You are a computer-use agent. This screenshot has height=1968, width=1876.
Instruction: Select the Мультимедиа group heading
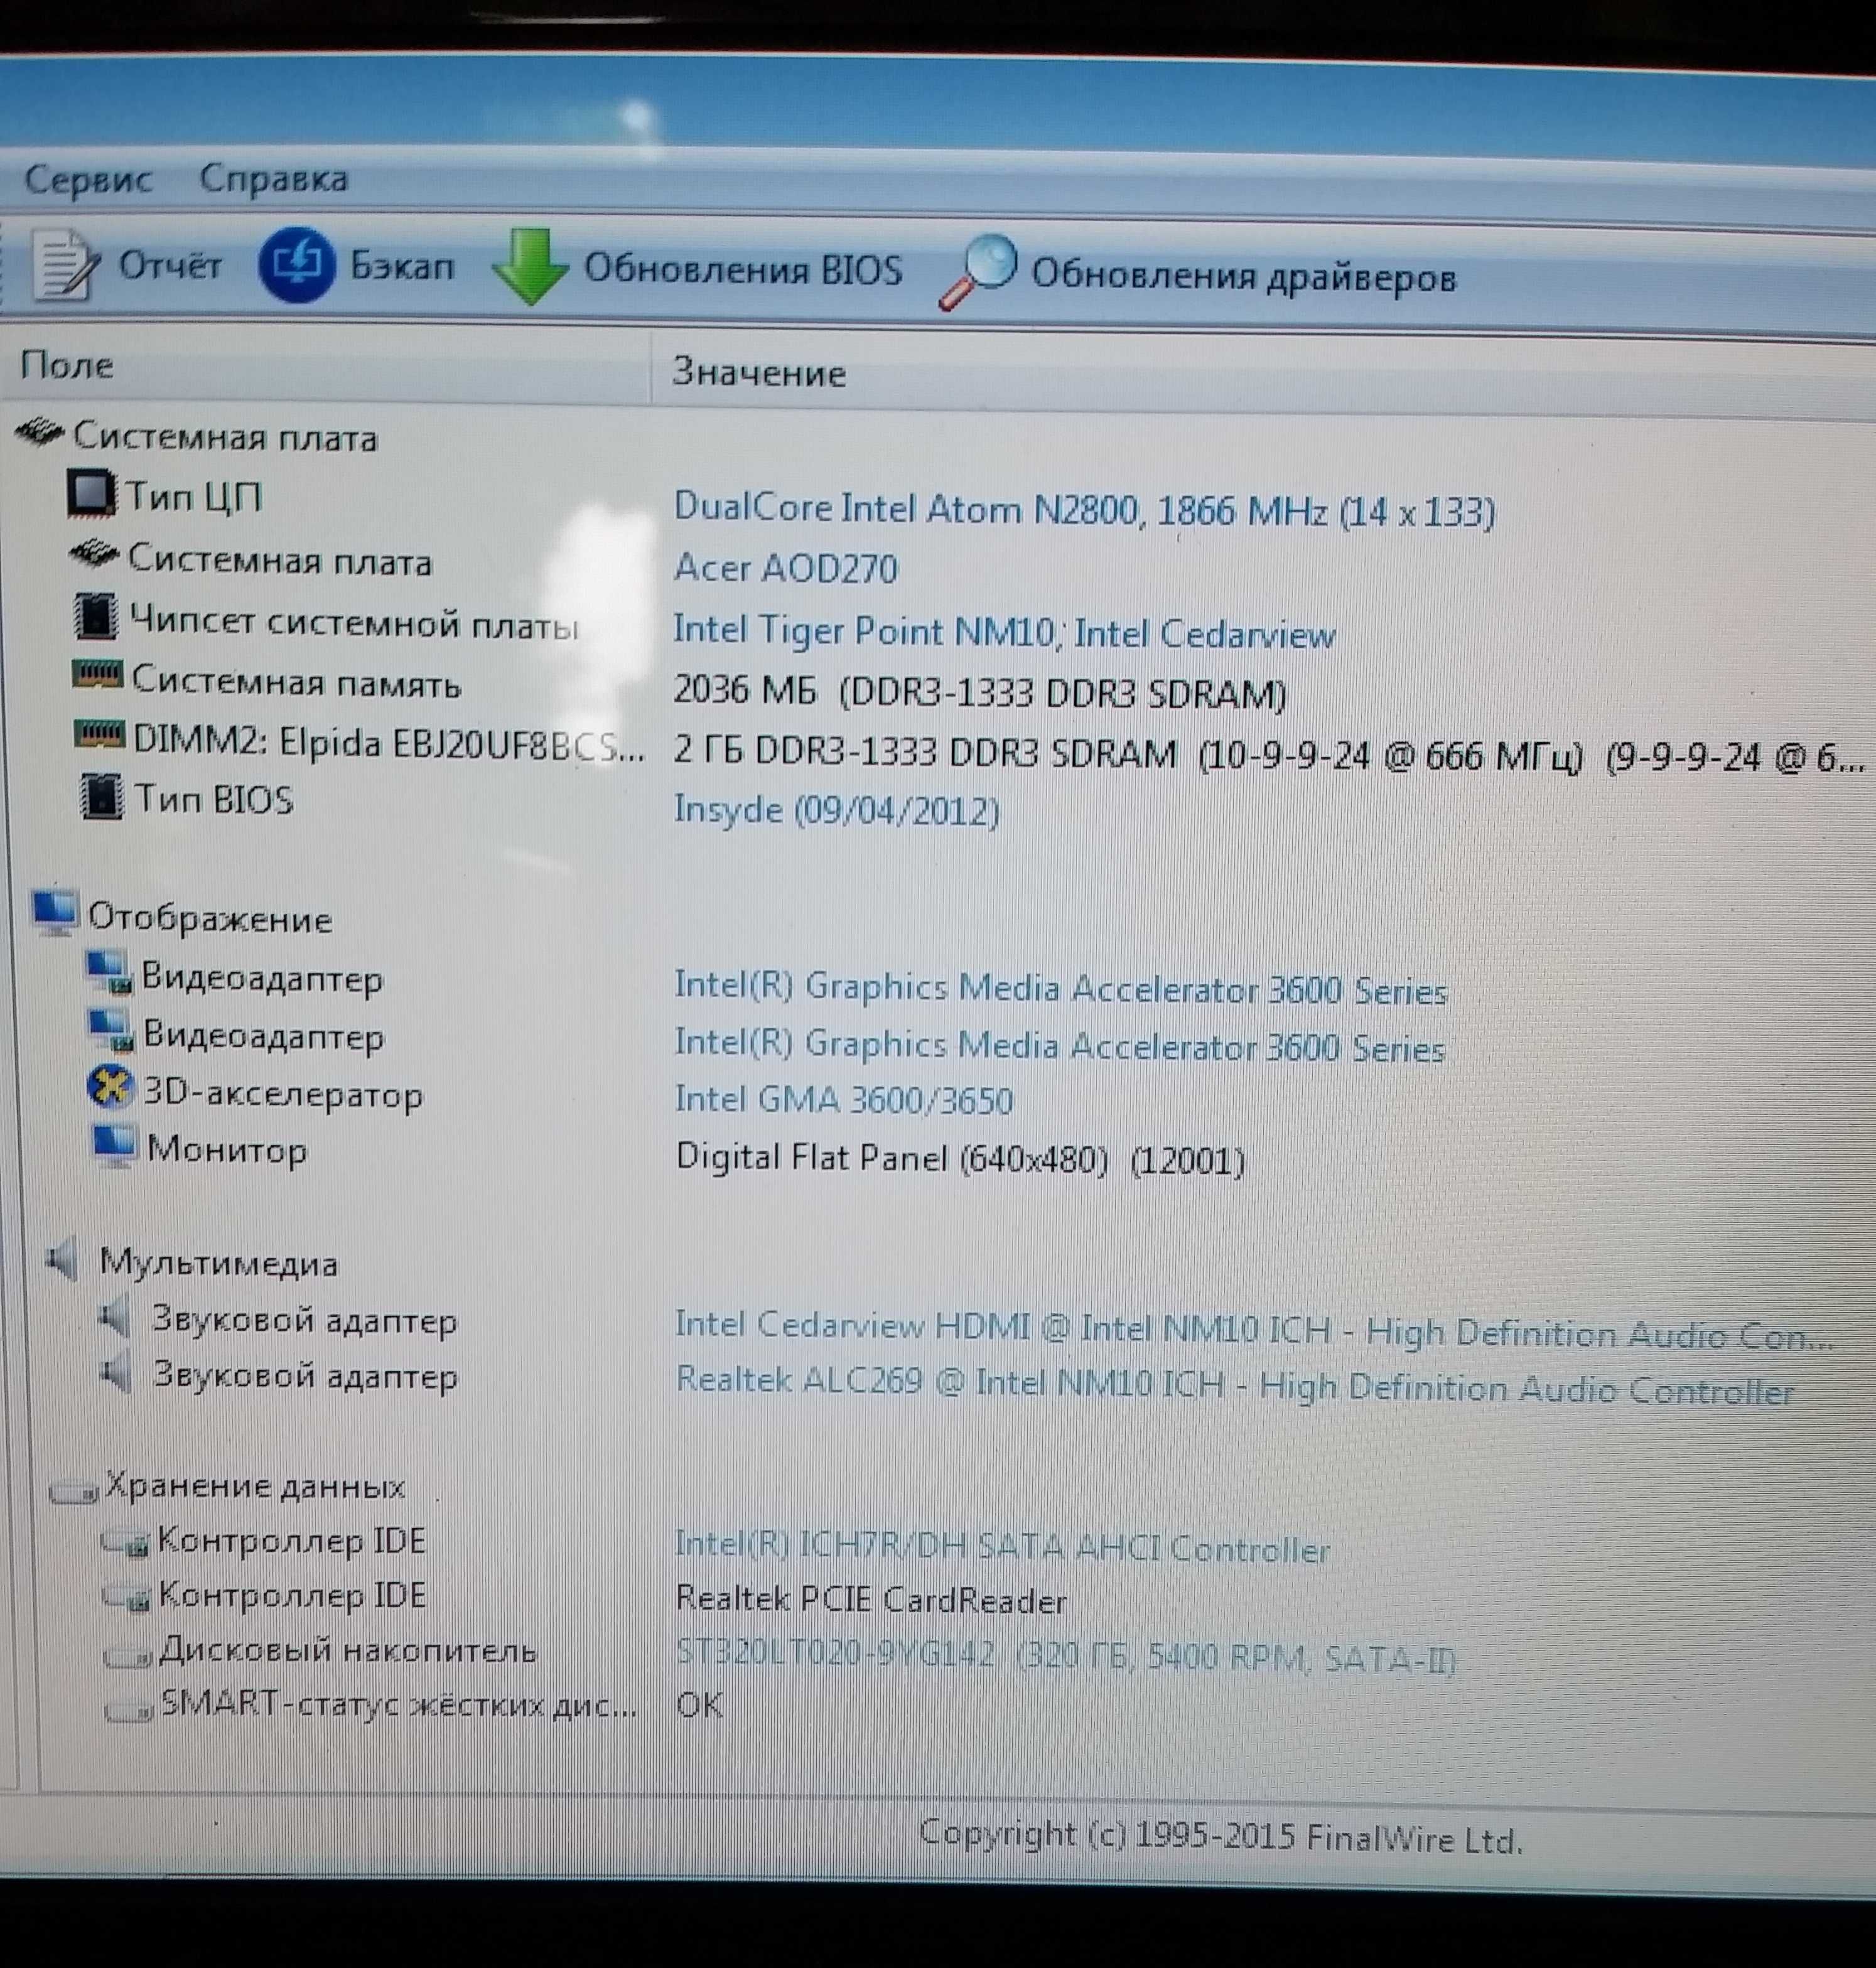219,1263
